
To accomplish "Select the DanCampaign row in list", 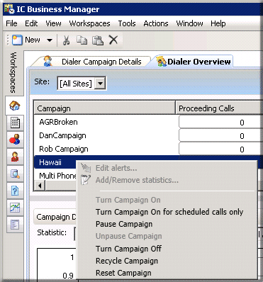I will pyautogui.click(x=106, y=135).
